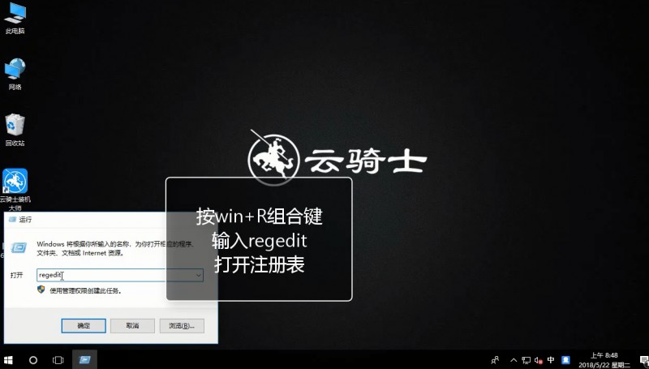The width and height of the screenshot is (649, 369).
Task: Click the Windows Start button
Action: (8, 360)
